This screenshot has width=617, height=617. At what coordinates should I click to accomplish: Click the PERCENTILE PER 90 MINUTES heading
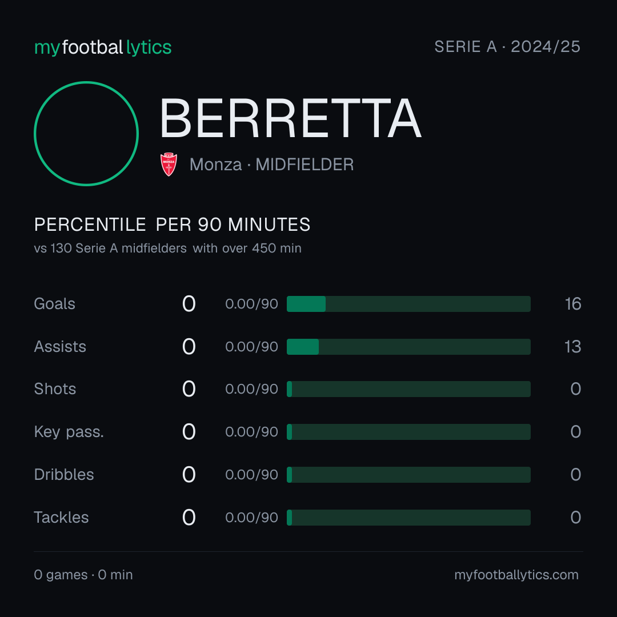pos(172,225)
